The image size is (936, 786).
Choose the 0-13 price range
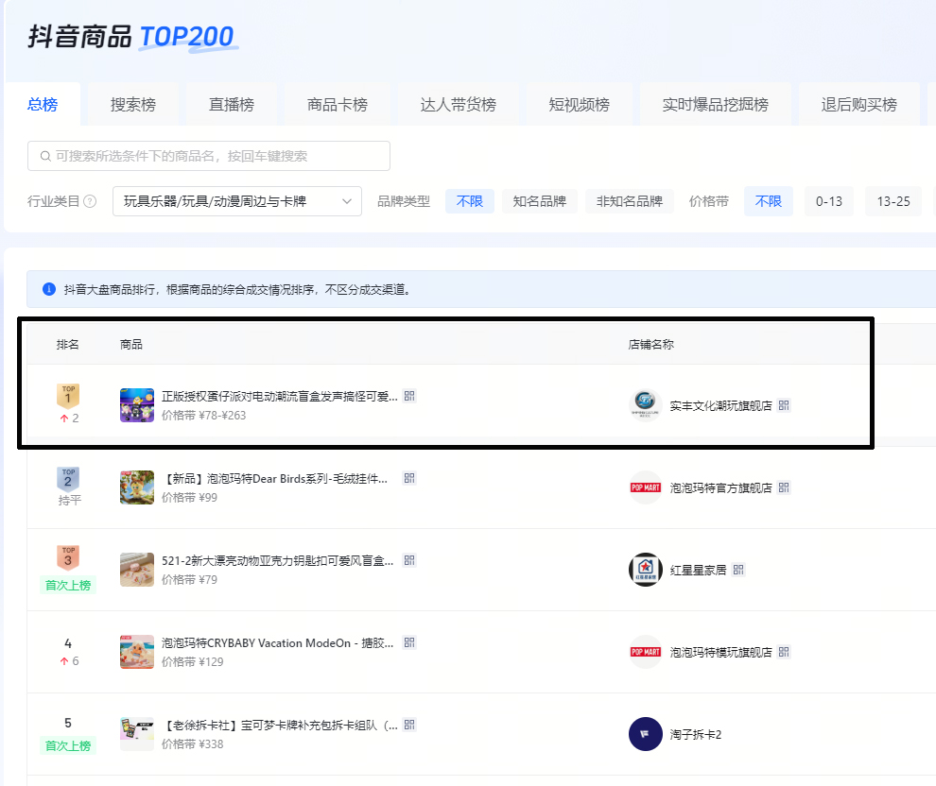click(829, 201)
